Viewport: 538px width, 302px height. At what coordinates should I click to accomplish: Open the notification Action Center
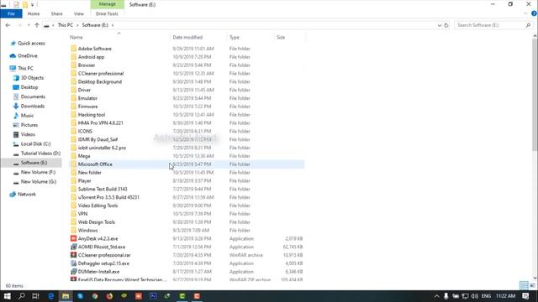point(525,296)
